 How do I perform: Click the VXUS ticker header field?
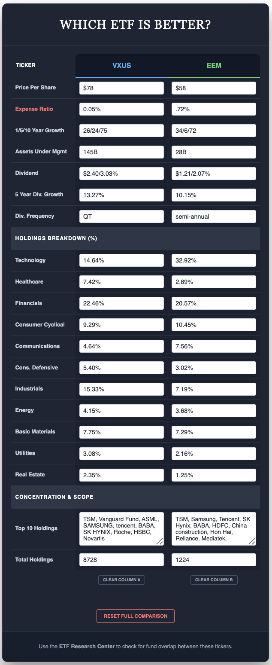coord(121,66)
